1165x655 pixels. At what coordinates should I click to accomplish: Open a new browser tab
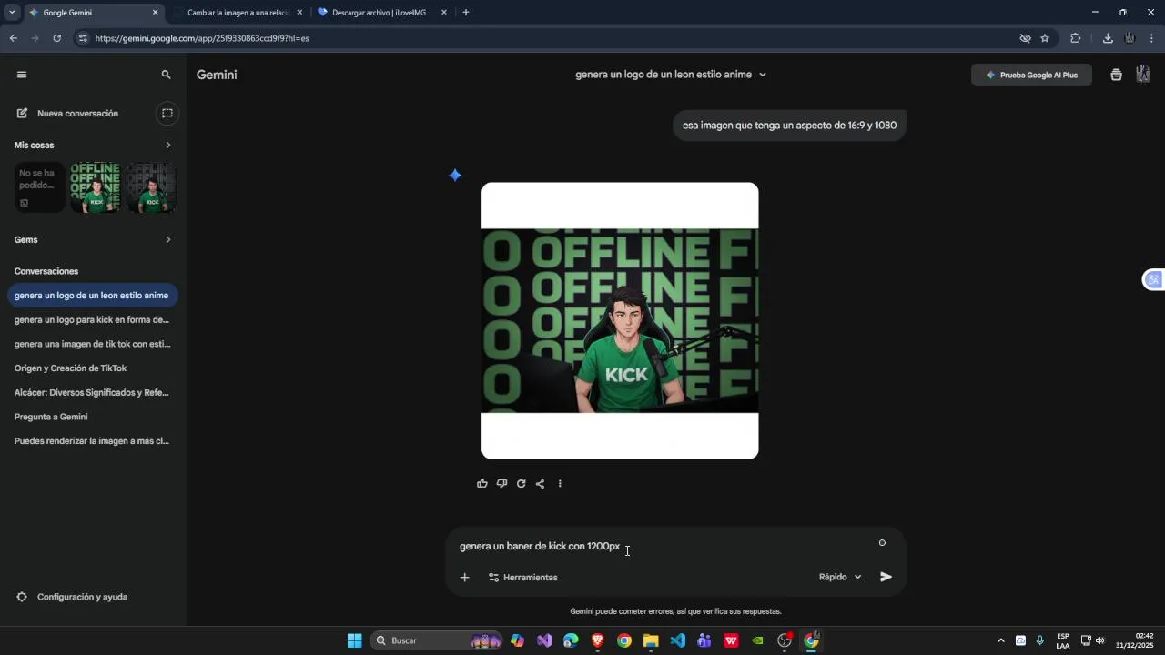pyautogui.click(x=466, y=13)
